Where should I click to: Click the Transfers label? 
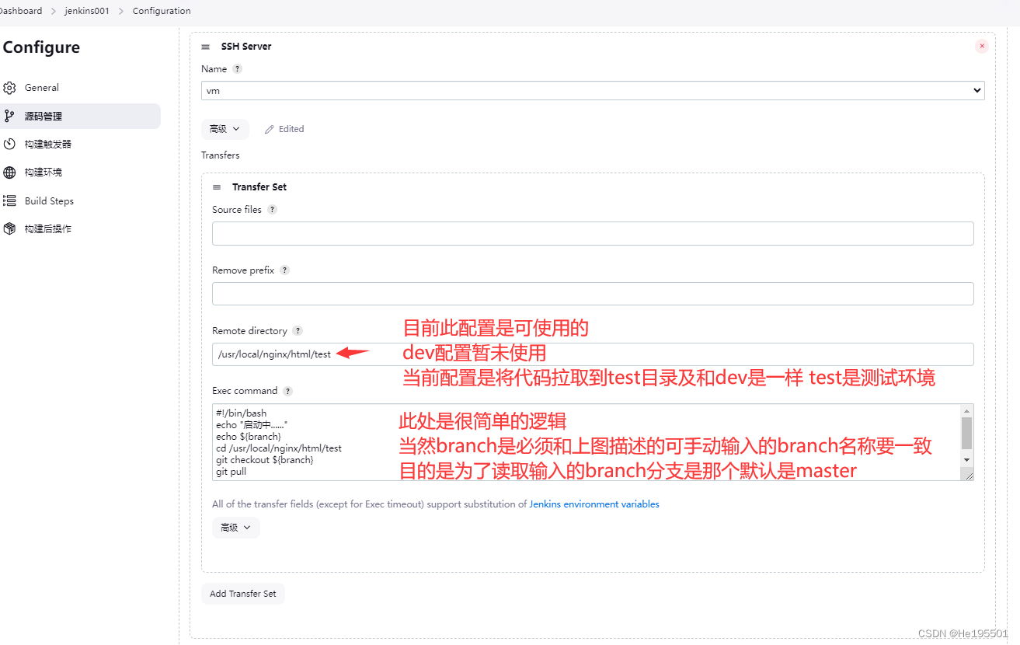point(221,155)
